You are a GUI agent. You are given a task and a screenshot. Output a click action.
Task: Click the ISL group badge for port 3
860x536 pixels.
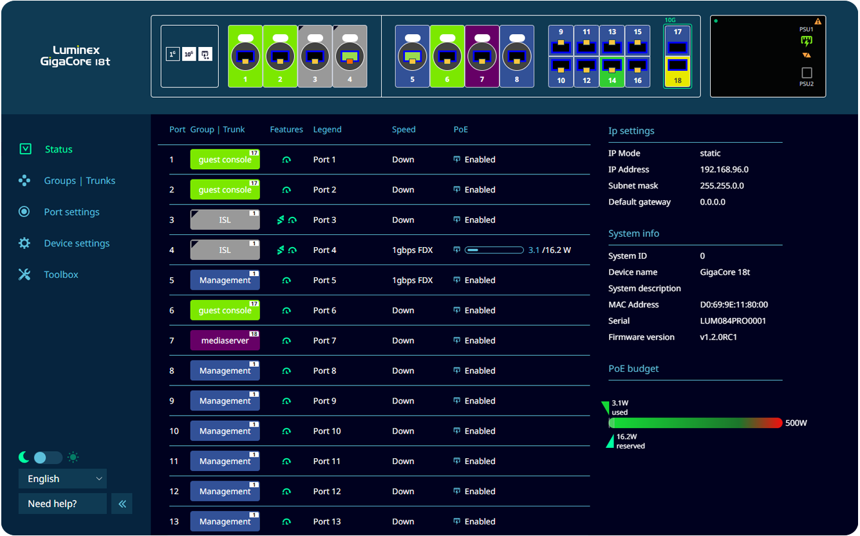tap(225, 220)
